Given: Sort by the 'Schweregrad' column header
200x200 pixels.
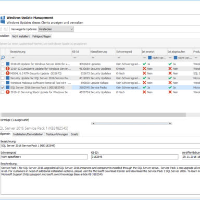Looking at the screenshot, I should [128, 52].
